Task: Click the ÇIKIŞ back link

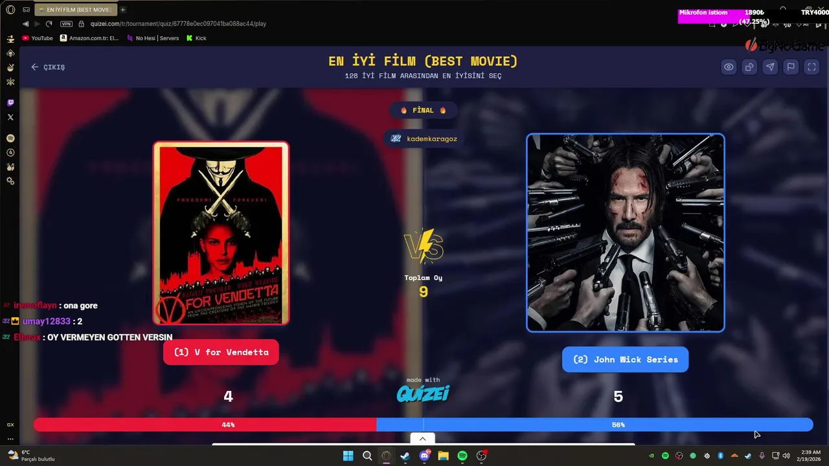Action: coord(48,67)
